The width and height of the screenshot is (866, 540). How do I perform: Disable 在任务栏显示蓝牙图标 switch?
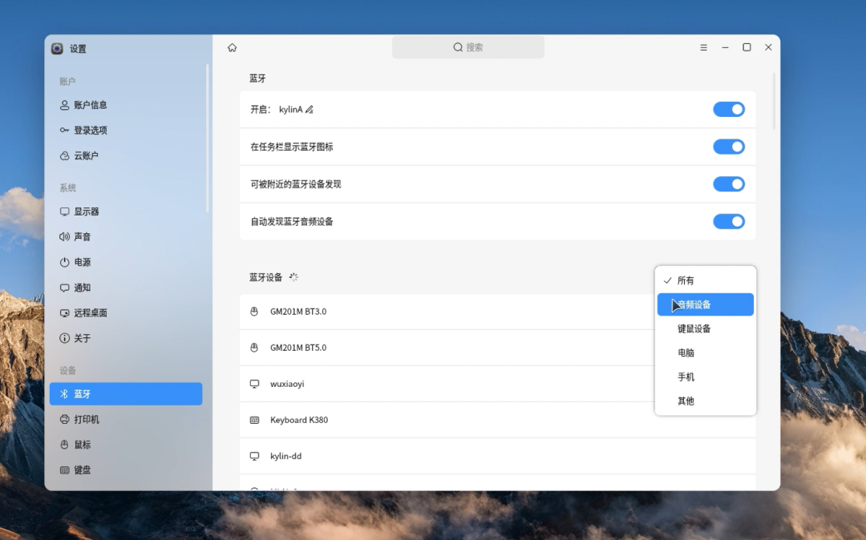728,147
